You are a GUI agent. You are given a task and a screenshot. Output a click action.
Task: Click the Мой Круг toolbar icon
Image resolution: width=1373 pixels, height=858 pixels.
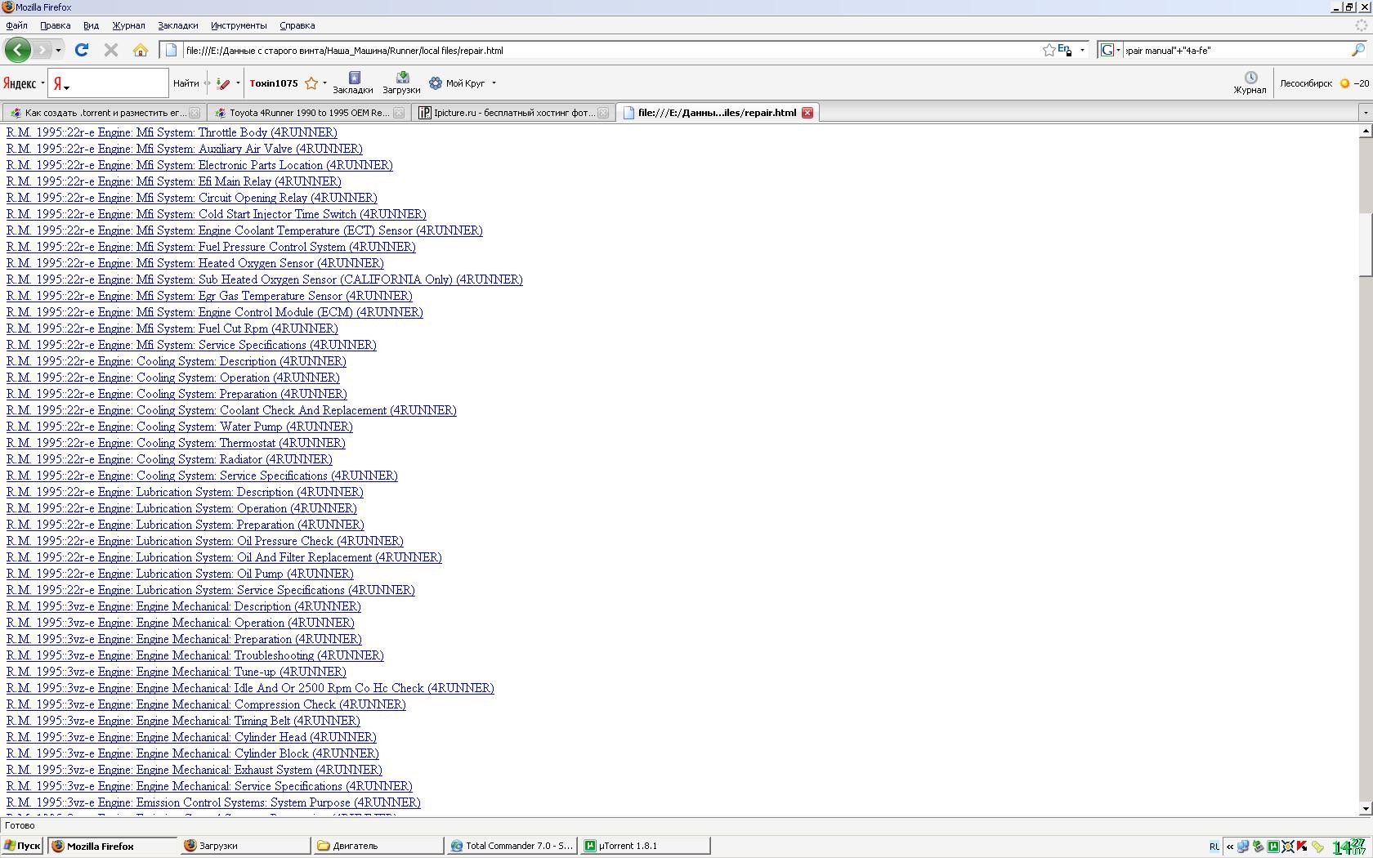436,83
